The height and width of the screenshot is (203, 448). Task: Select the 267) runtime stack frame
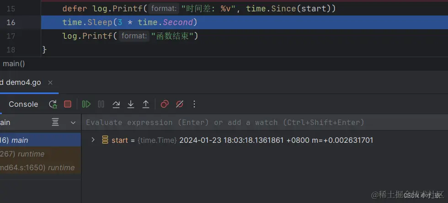point(40,154)
